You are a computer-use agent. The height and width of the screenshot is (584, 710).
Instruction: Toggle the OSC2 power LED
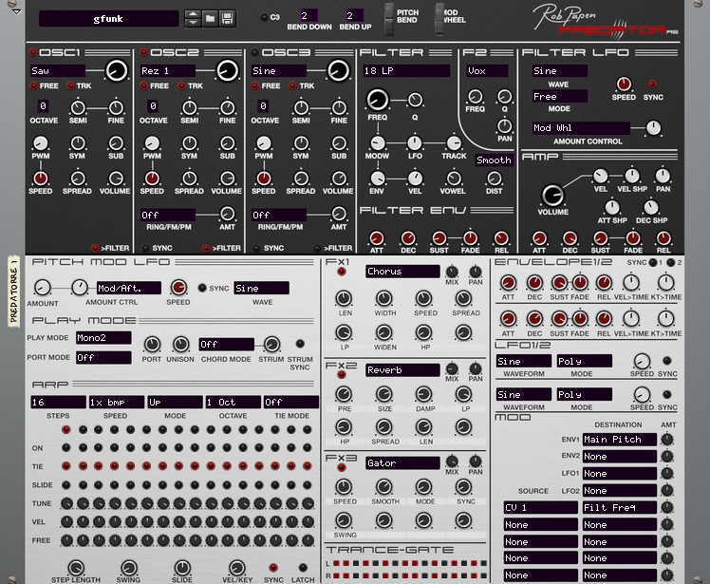pyautogui.click(x=144, y=52)
